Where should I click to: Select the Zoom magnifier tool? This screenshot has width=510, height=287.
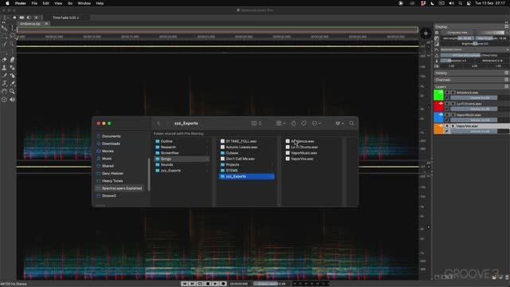tap(12, 92)
